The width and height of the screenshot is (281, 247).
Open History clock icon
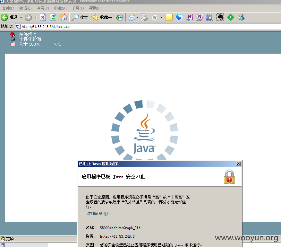pos(120,17)
